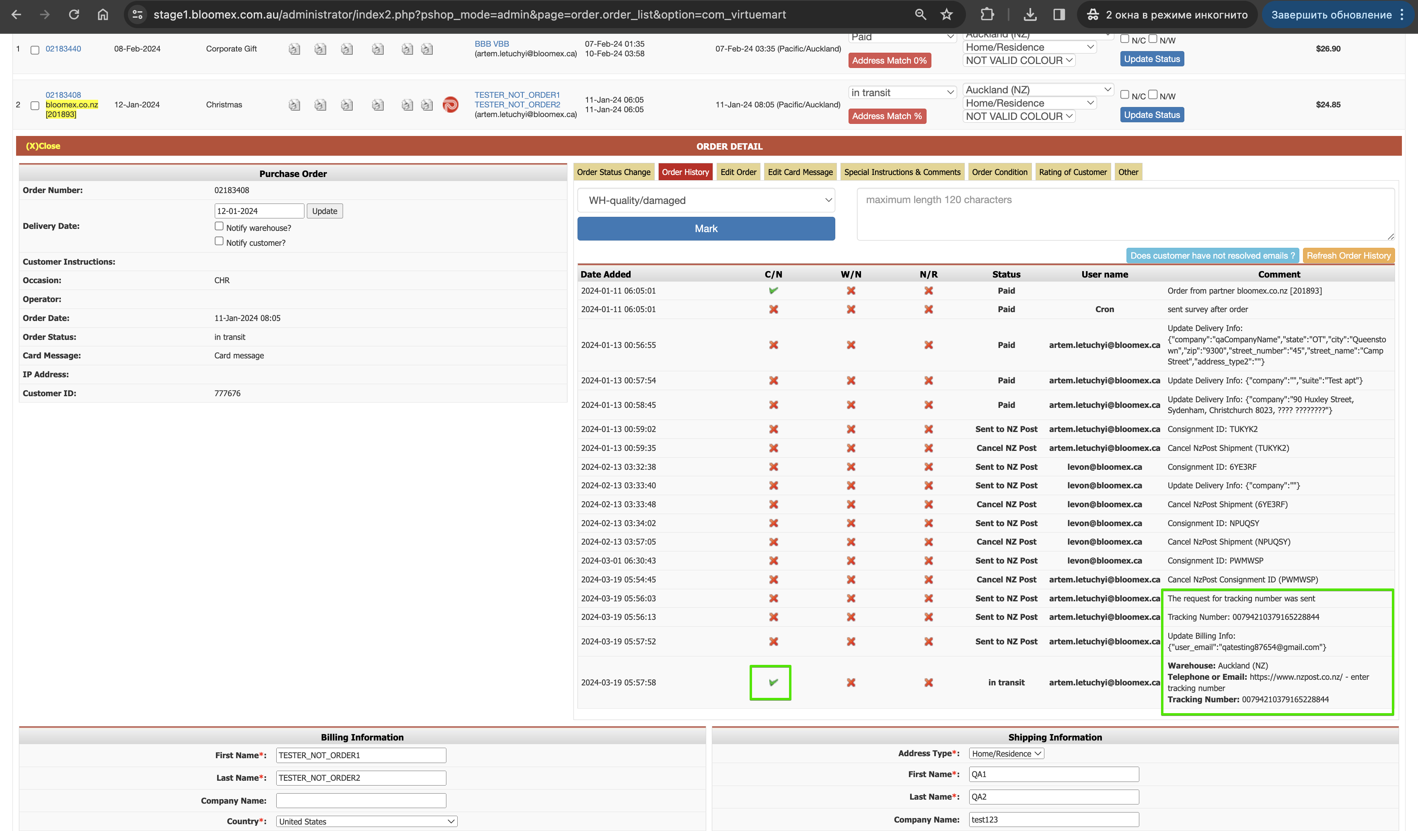Click the green C/N check in the 2024-01-11 Paid row
This screenshot has height=831, width=1418.
(x=773, y=290)
